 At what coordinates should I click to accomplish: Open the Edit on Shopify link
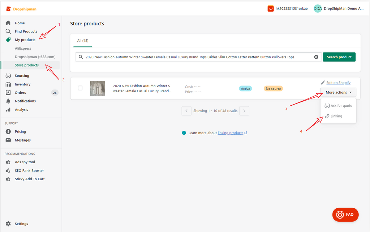click(x=338, y=83)
